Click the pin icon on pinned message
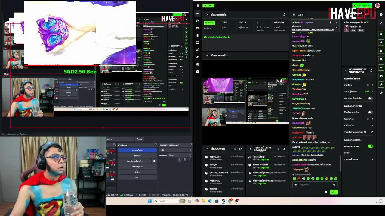Screen dimensions: 385x216 [330, 22]
